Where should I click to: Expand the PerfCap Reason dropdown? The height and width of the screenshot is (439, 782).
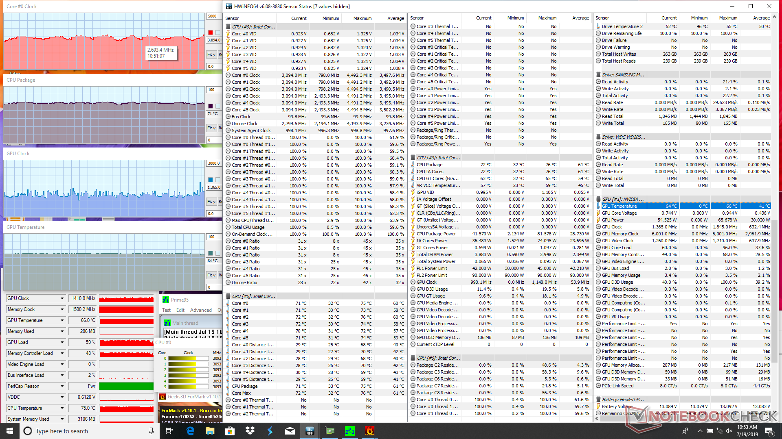pyautogui.click(x=62, y=386)
